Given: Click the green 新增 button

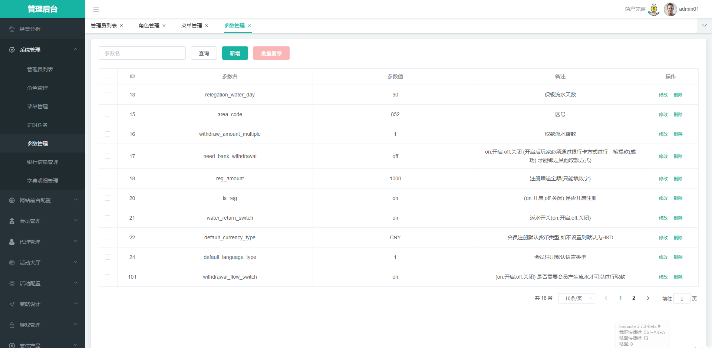Looking at the screenshot, I should pyautogui.click(x=235, y=53).
